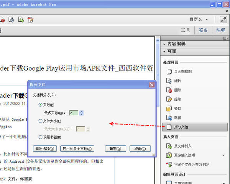Image resolution: width=230 pixels, height=184 pixels.
Task: Select the 裁剪 (Crop) tool
Action: pyautogui.click(x=169, y=118)
